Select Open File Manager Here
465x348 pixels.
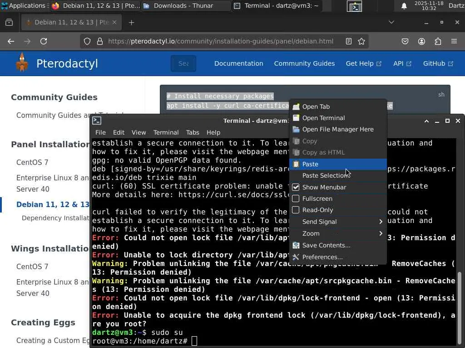click(x=338, y=129)
